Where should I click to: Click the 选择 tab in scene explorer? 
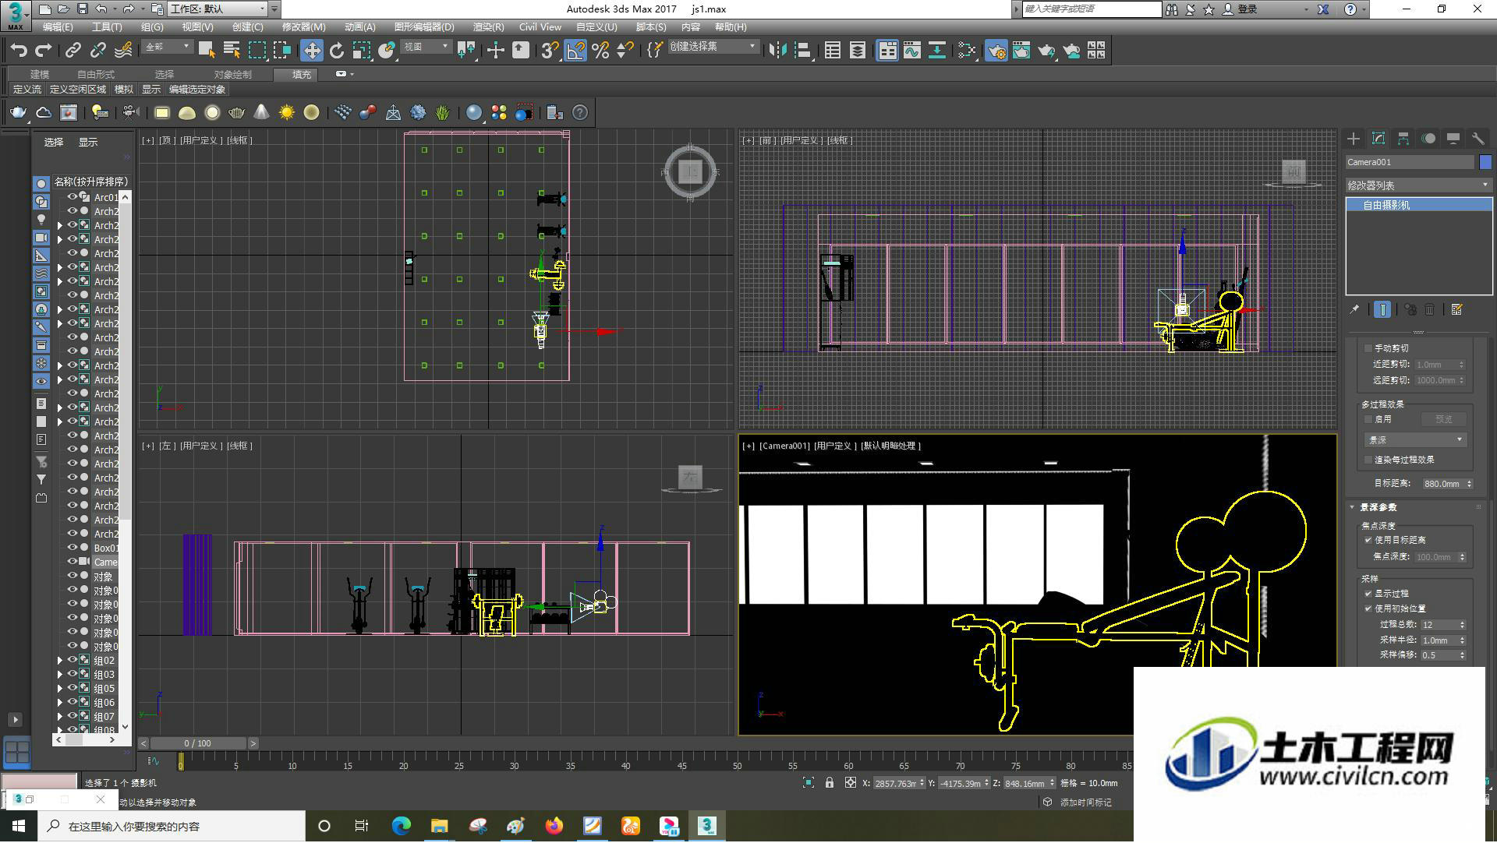54,143
